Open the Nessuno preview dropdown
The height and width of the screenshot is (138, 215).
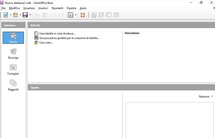coord(206,97)
